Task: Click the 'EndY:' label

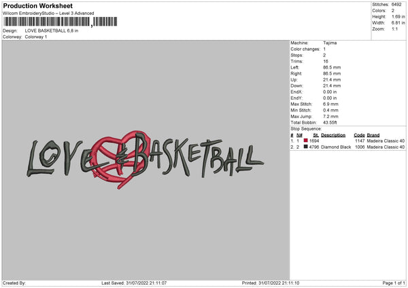Action: coord(296,98)
